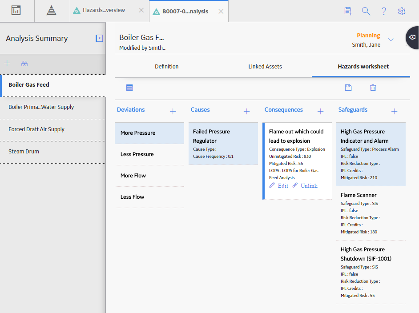This screenshot has width=419, height=313.
Task: Add a new Deviation
Action: [x=173, y=111]
